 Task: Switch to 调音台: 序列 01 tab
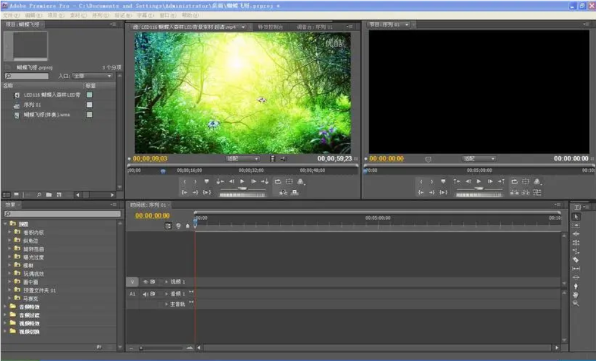(x=314, y=27)
